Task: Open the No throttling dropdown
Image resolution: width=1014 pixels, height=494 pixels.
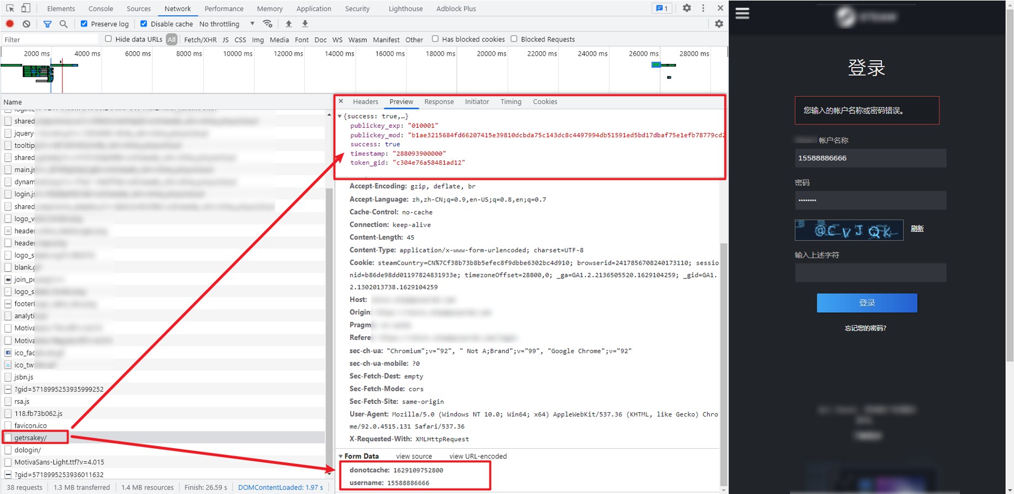Action: [226, 24]
